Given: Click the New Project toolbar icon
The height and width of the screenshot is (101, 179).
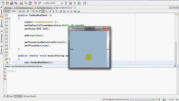Looking at the screenshot, I should point(7,3).
